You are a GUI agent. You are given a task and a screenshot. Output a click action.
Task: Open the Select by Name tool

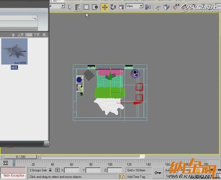(x=78, y=7)
